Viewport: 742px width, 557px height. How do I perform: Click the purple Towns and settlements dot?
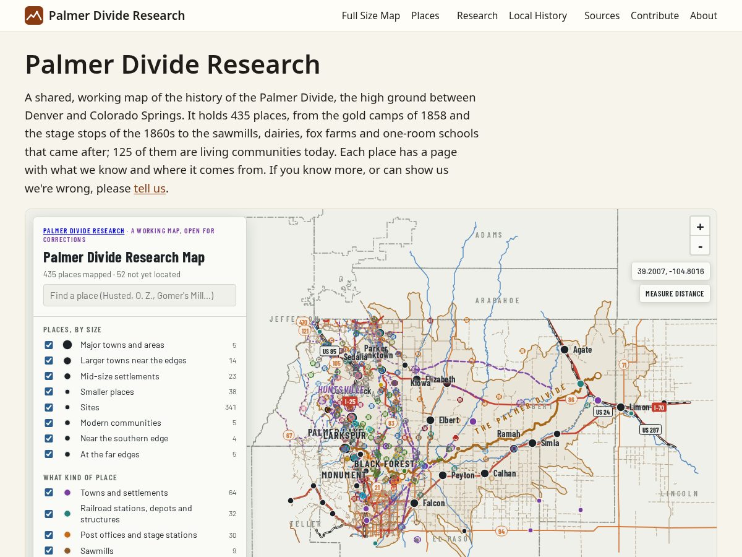click(x=67, y=493)
